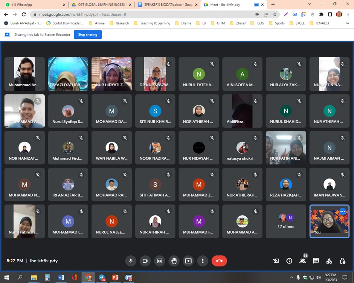
Task: Click the Present now icon
Action: [x=188, y=261]
